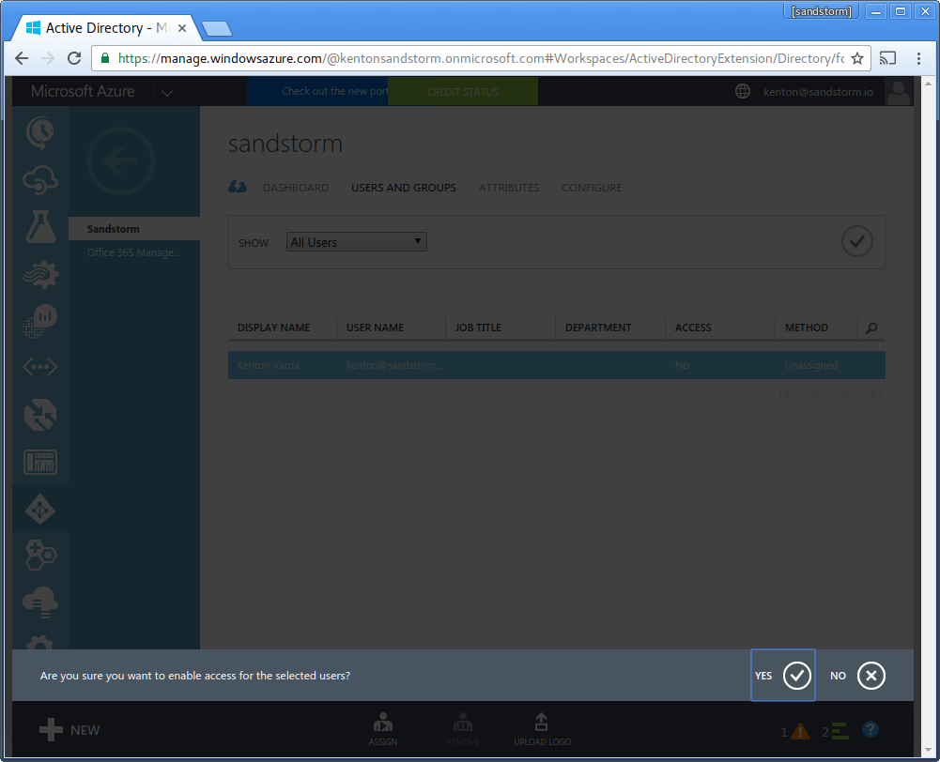Open the quick start cloud icon tab
This screenshot has height=762, width=940.
click(x=238, y=187)
